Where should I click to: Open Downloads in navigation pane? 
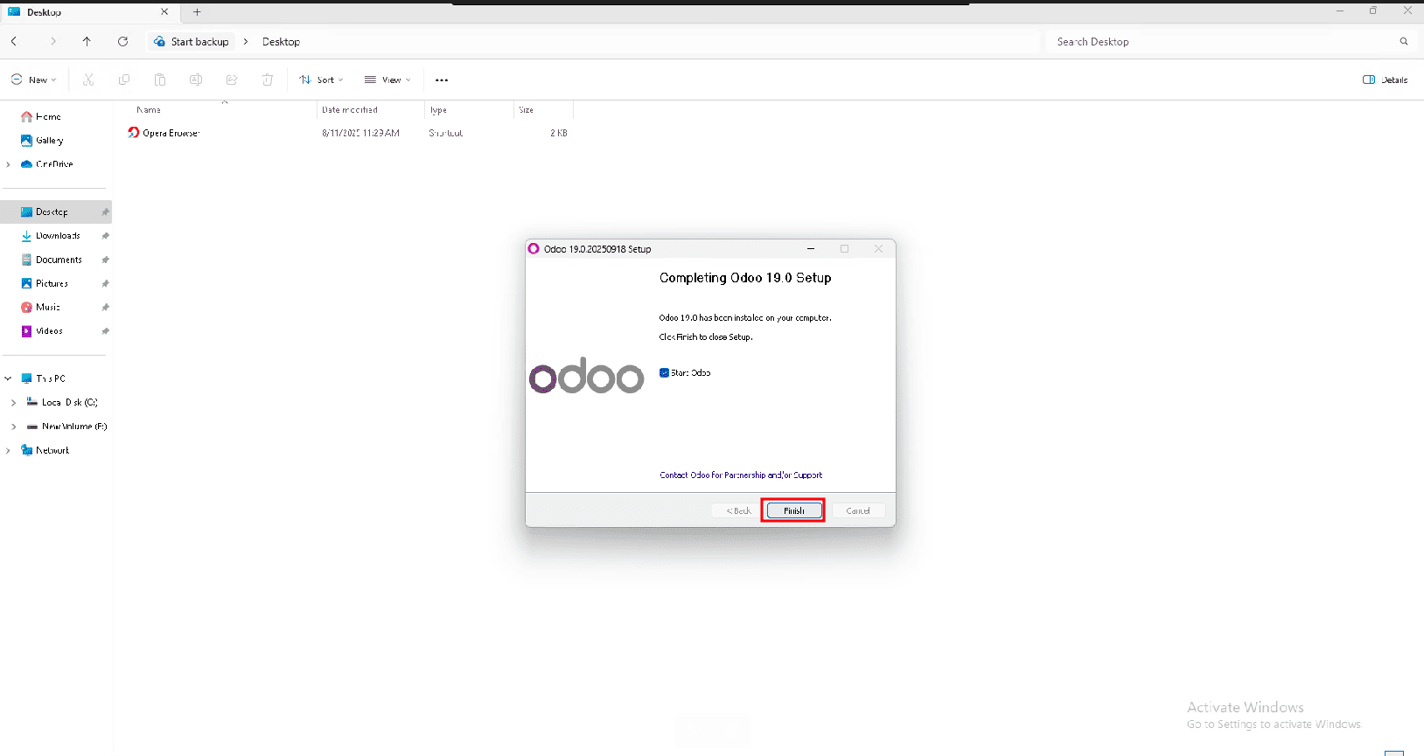pos(56,236)
